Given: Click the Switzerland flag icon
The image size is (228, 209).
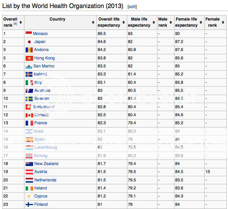Looking at the screenshot, I should (x=29, y=107).
